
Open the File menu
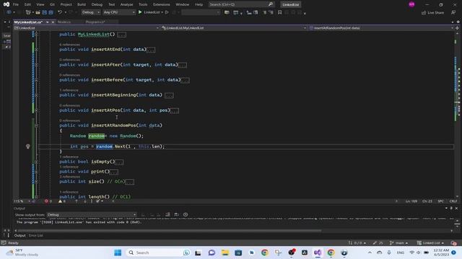(16, 4)
